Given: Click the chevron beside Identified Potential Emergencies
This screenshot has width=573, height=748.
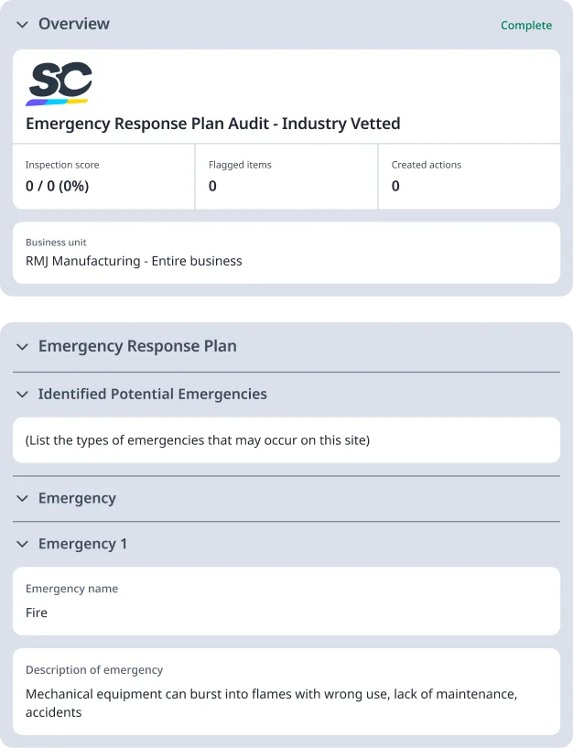Looking at the screenshot, I should tap(22, 394).
